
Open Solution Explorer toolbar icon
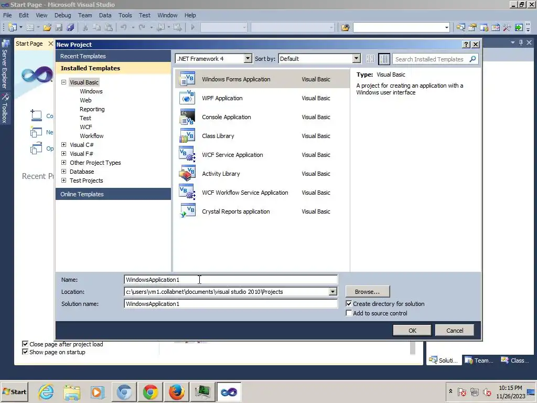pos(460,27)
